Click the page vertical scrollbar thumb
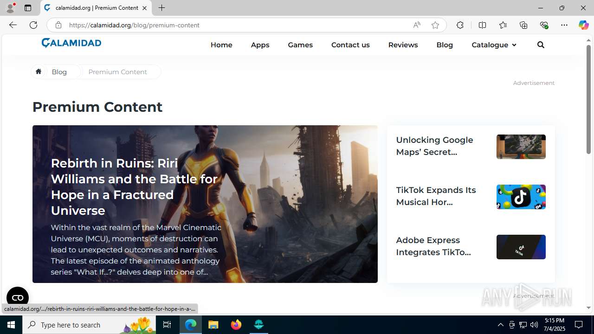The height and width of the screenshot is (334, 594). [588, 99]
